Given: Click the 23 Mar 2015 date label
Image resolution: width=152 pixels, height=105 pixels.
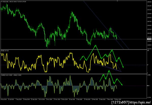Looking at the screenshot, I should pyautogui.click(x=95, y=99).
